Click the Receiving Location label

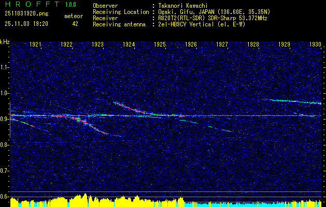[x=121, y=12]
